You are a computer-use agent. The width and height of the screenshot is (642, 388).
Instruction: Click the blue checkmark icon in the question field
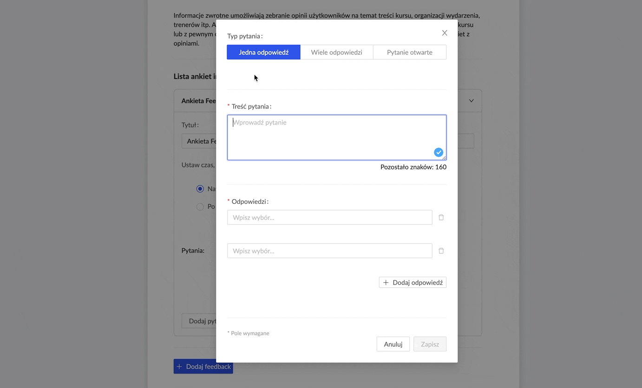tap(439, 152)
